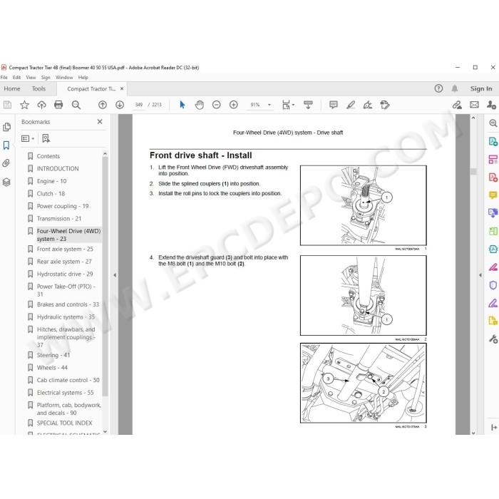This screenshot has width=499, height=499.
Task: Click the Sign In link
Action: 481,89
